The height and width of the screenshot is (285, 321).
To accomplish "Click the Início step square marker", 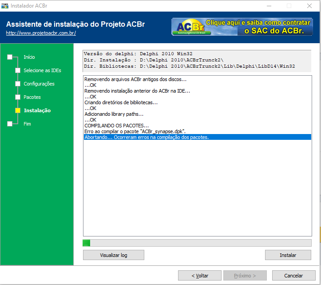I will [10, 57].
